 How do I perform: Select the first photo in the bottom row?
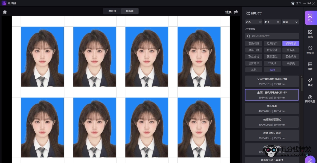(x=42, y=128)
